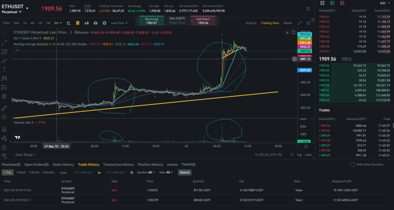
Task: Open the indicators chart icon
Action: (69, 23)
